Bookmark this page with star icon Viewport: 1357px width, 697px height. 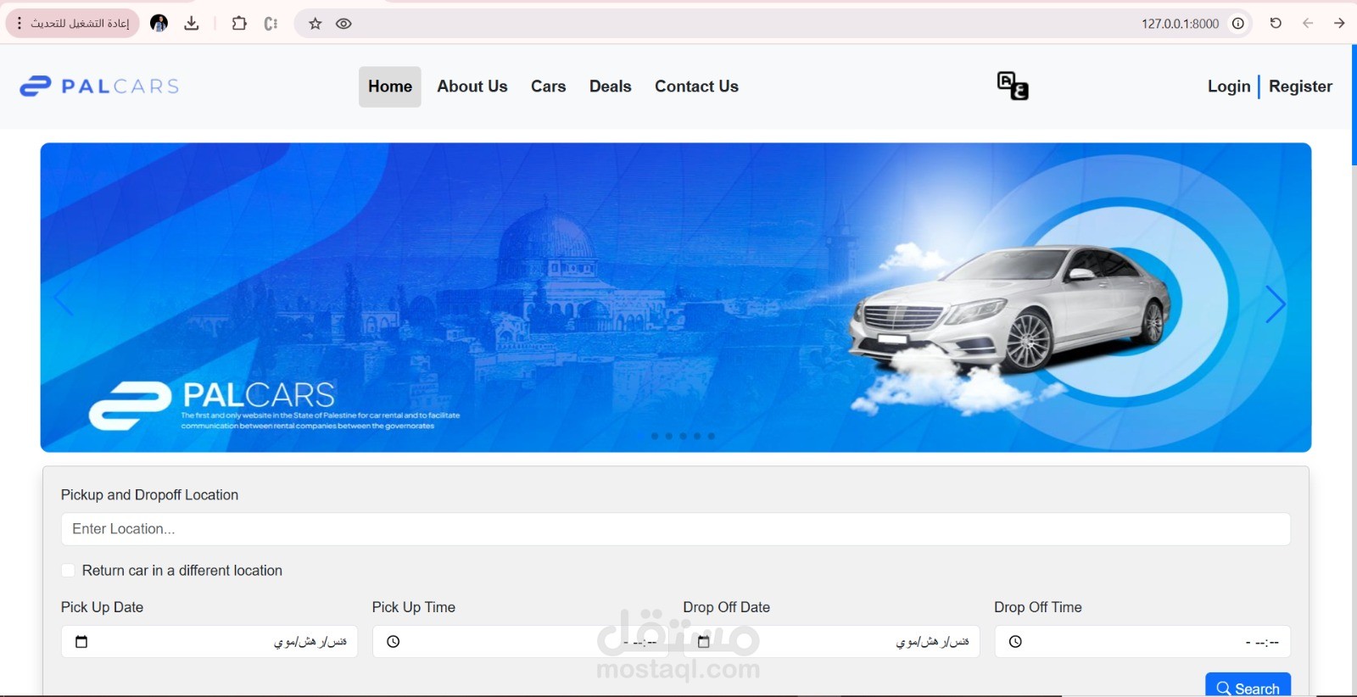click(316, 24)
